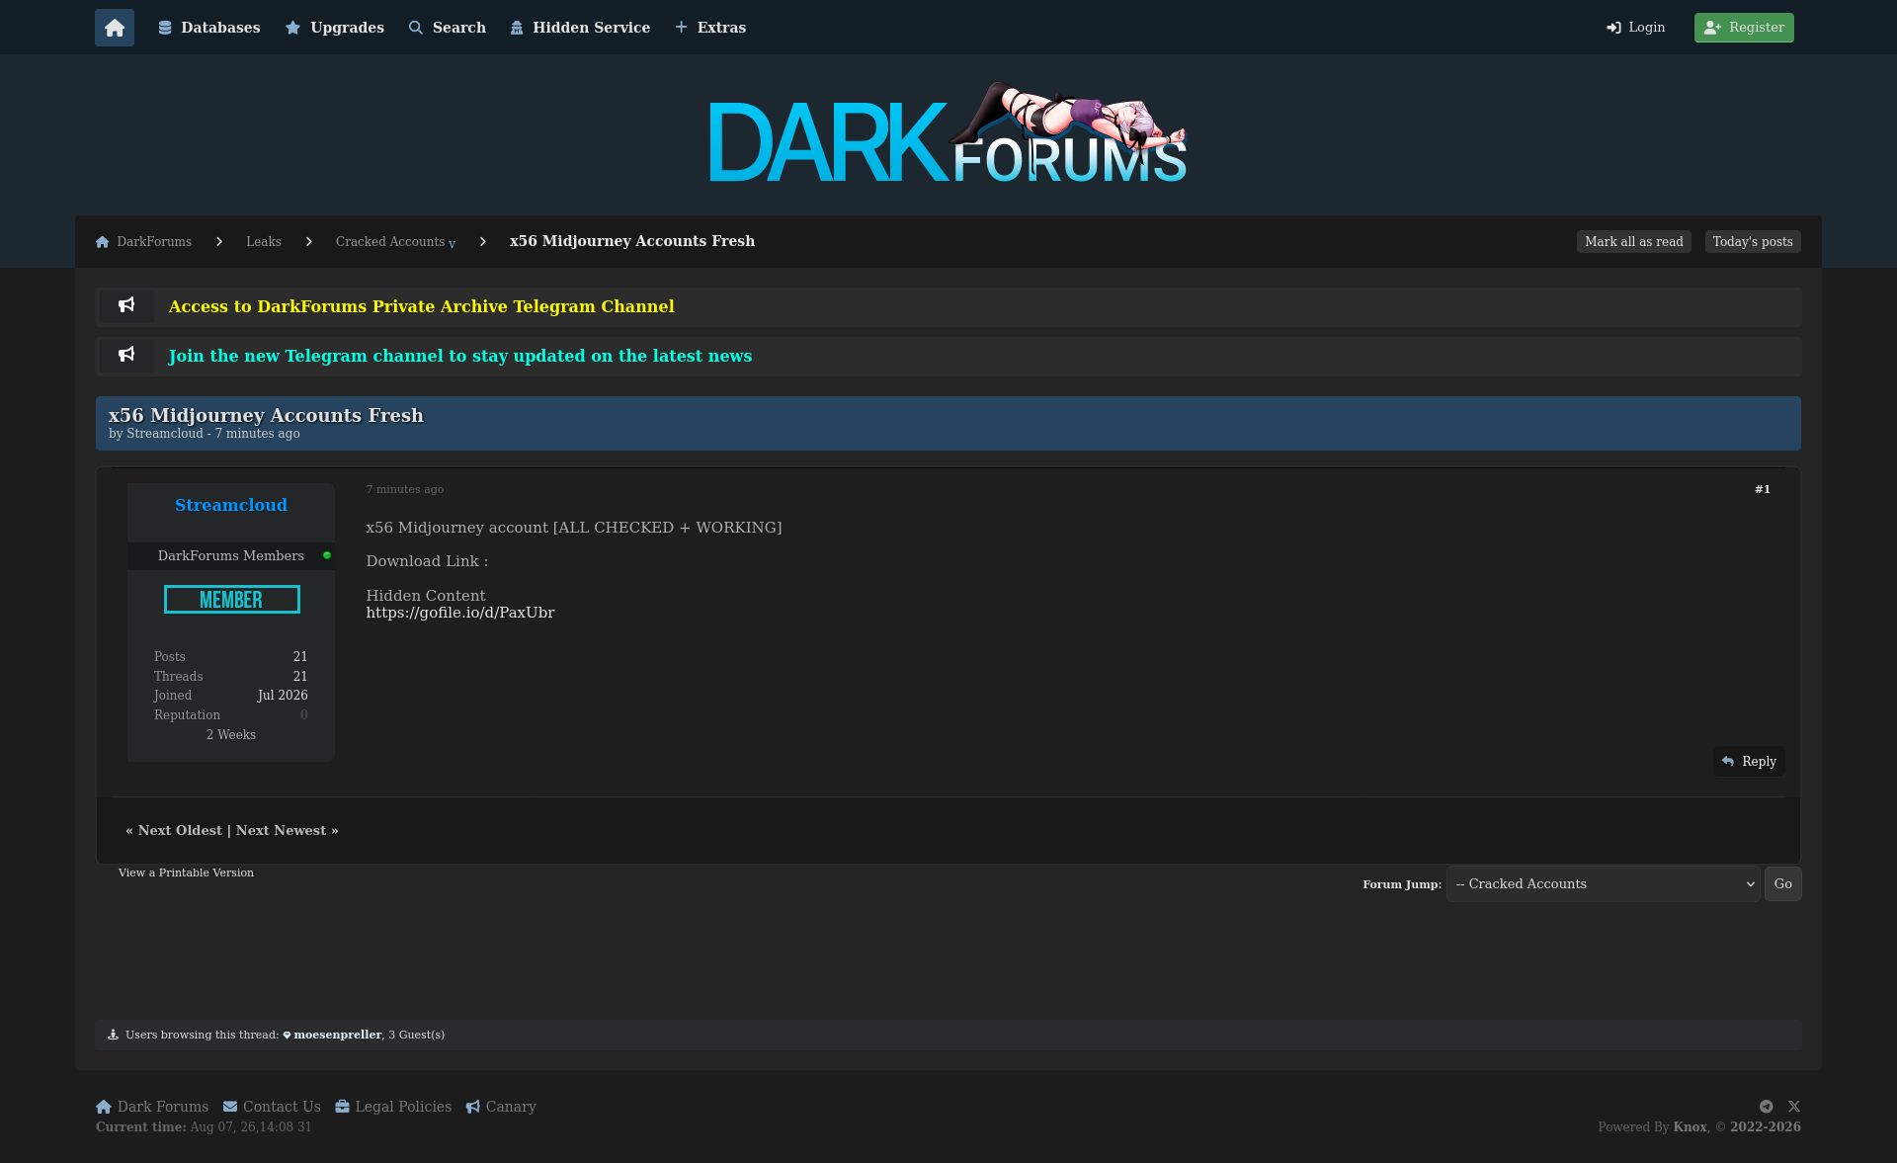This screenshot has height=1163, width=1897.
Task: Click megaphone icon beside Telegram news announcement
Action: pos(126,356)
